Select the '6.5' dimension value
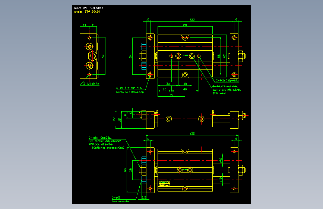Screen dimensions: 323x209 (x=144, y=197)
